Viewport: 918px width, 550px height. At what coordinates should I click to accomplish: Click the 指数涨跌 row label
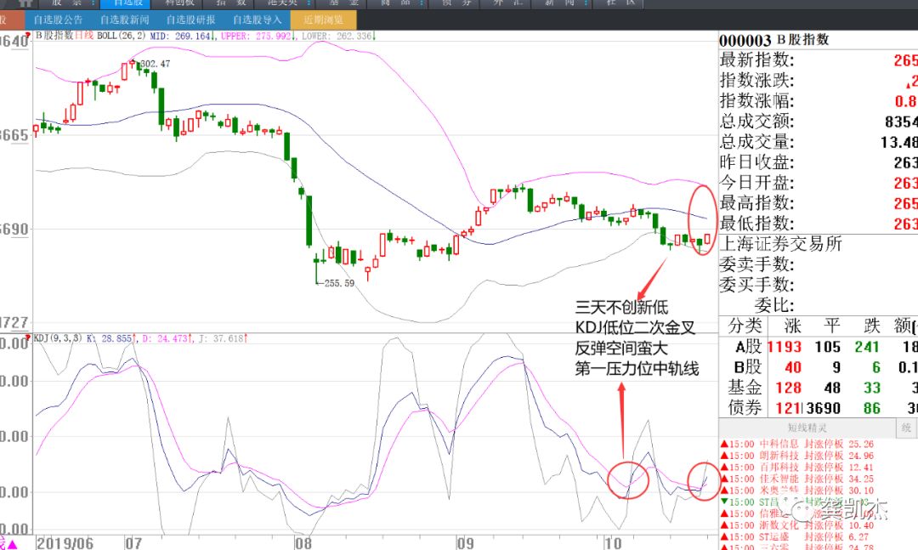click(x=757, y=80)
